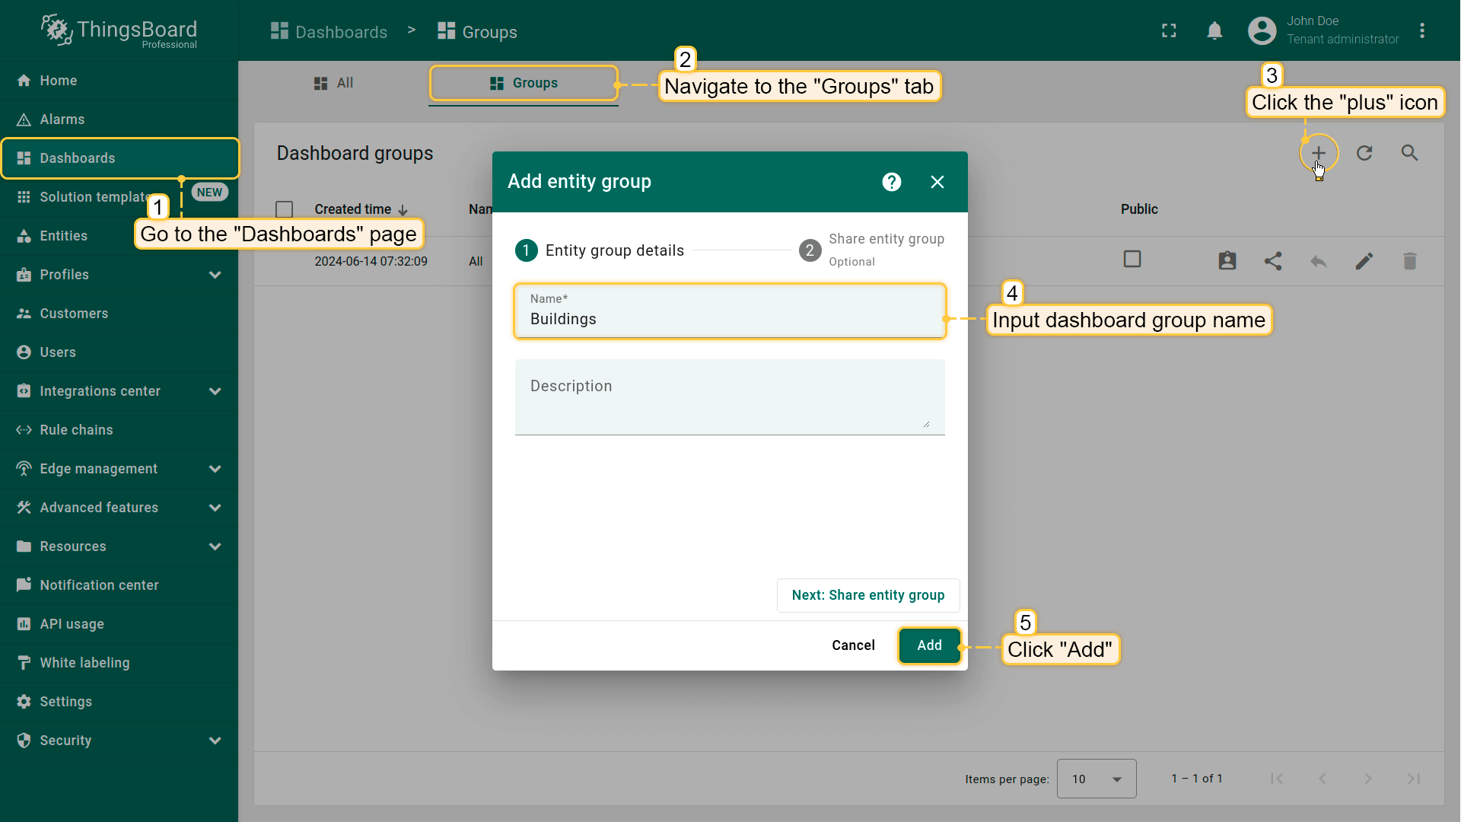
Task: Switch to the All tab
Action: tap(334, 83)
